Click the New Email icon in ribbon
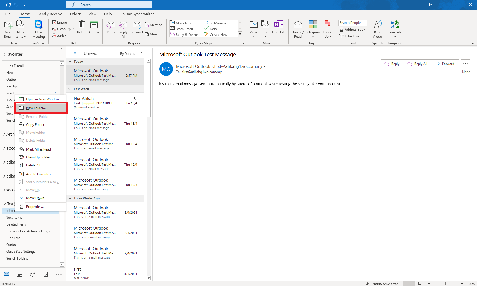The image size is (477, 286). pyautogui.click(x=8, y=29)
